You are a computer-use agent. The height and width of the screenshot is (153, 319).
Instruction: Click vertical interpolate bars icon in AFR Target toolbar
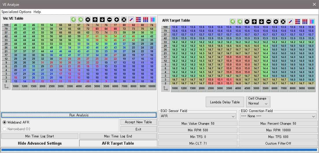coord(305,22)
